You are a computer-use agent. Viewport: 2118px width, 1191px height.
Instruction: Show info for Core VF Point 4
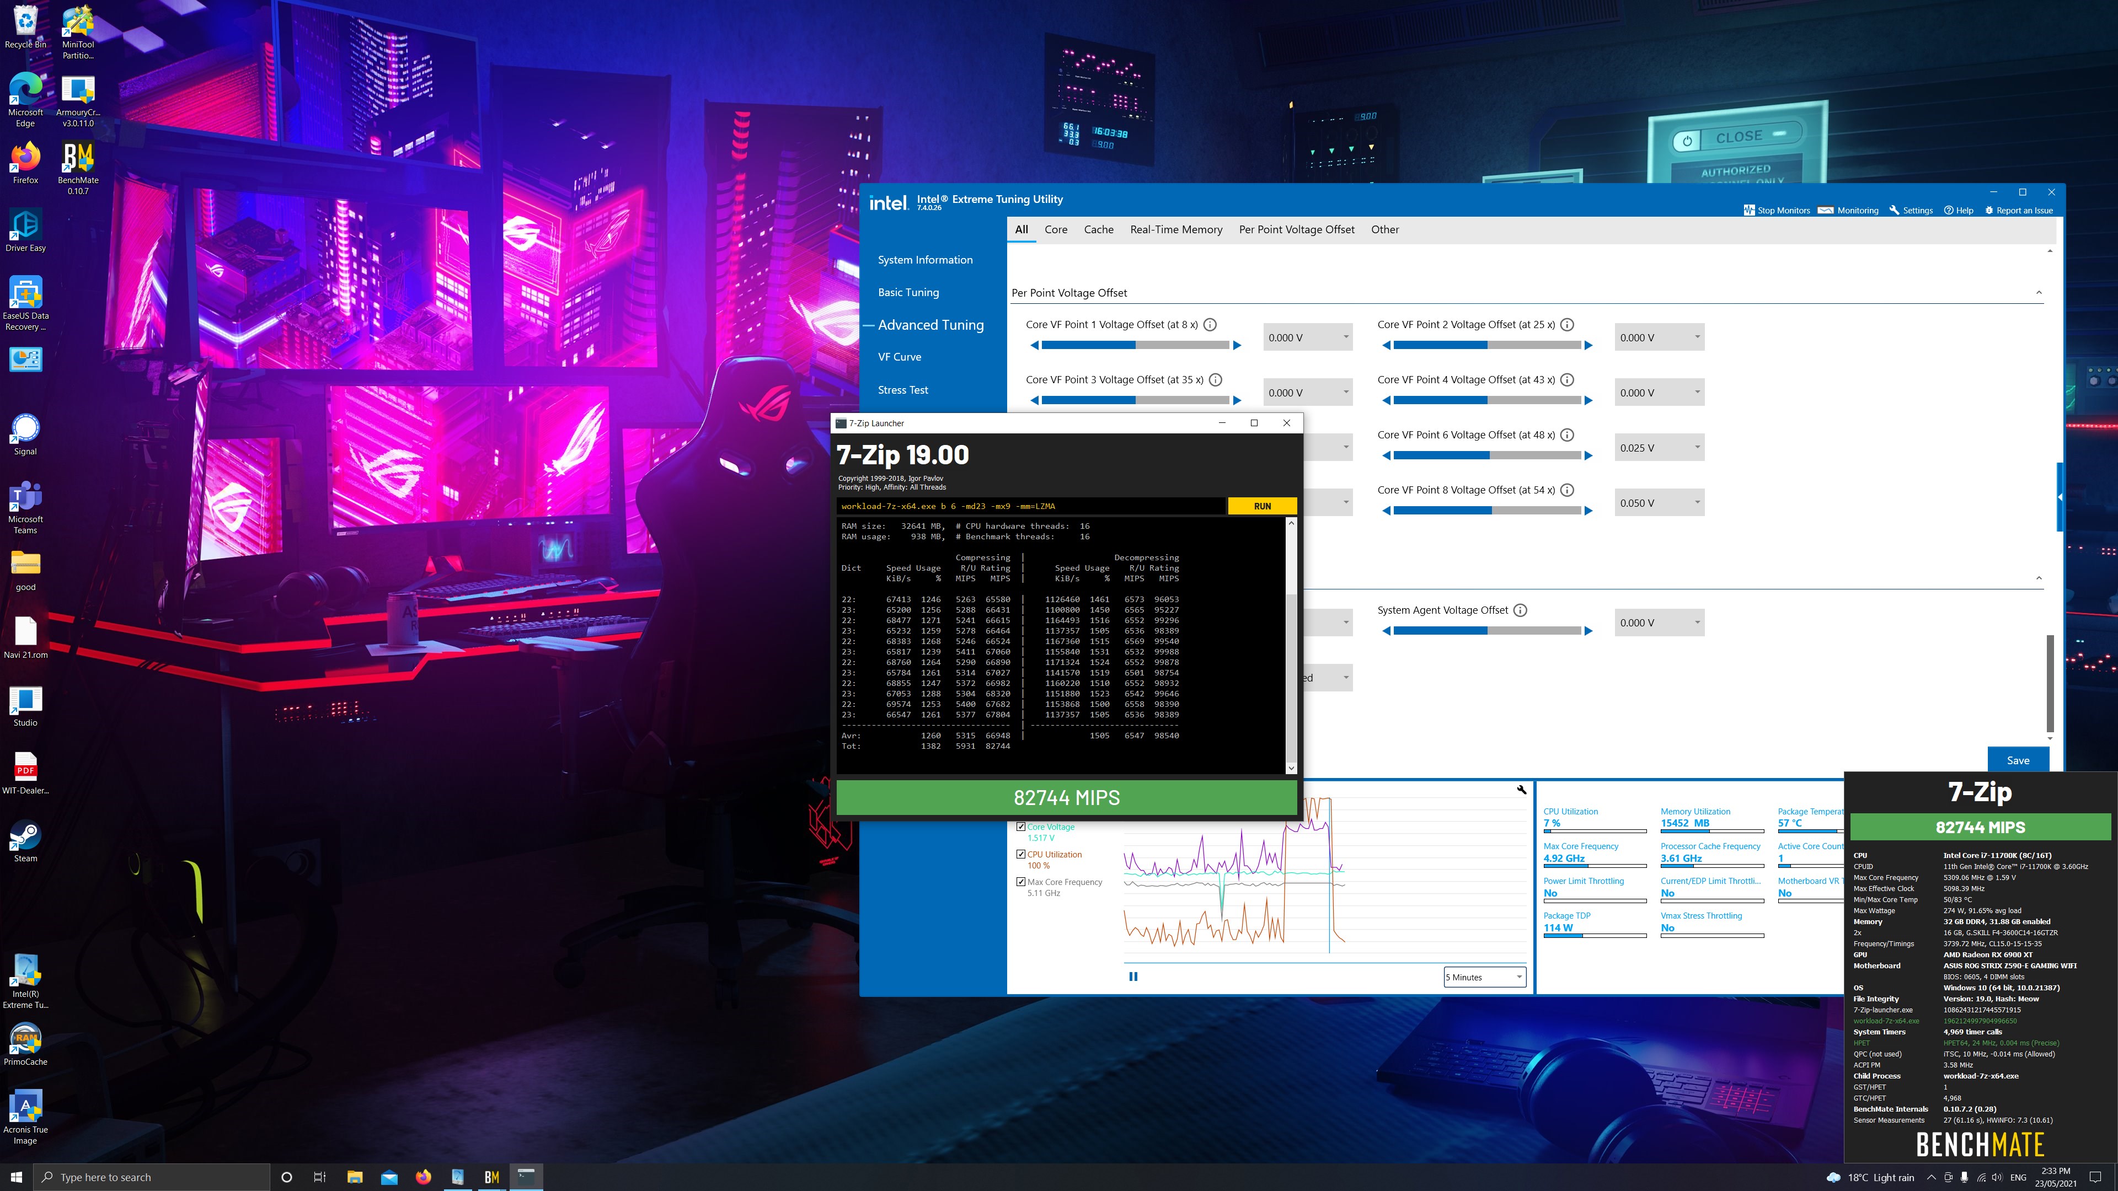(1567, 380)
